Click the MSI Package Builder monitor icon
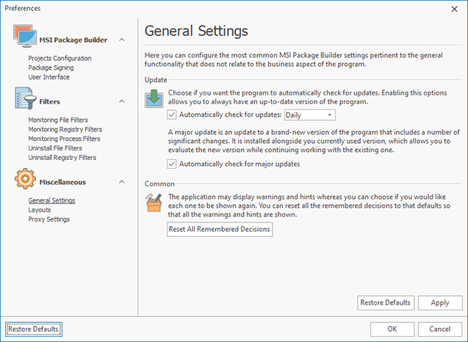The image size is (468, 342). [25, 36]
